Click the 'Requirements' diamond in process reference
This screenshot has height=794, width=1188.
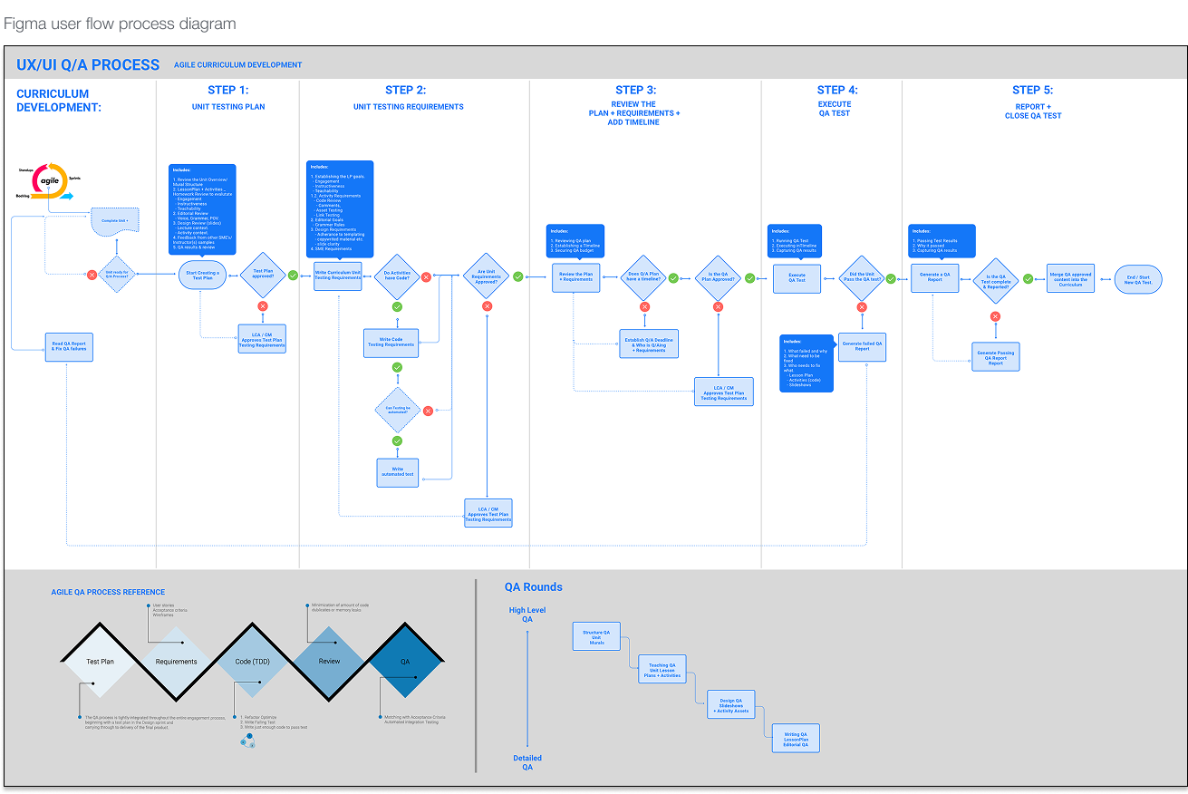[x=176, y=662]
